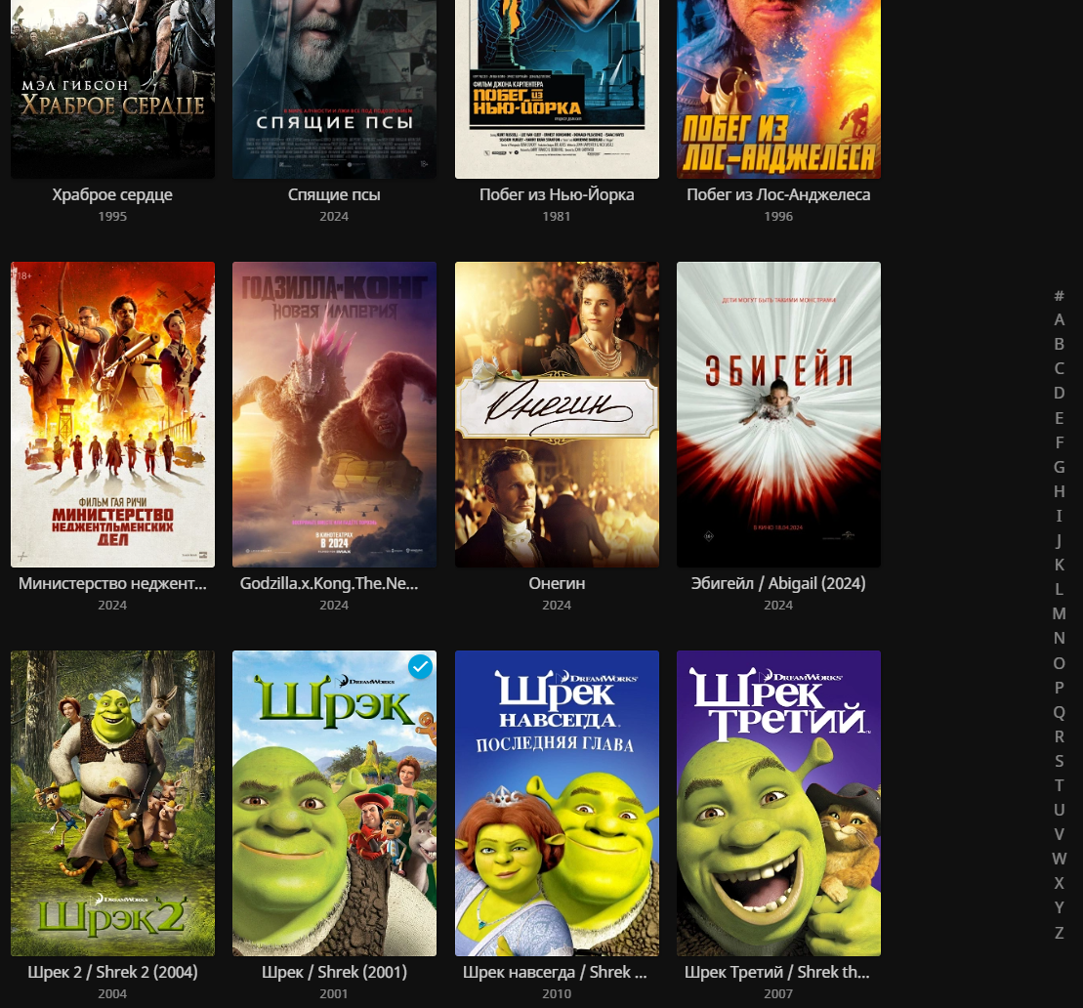Toggle the watched checkmark on Shrek (2001)
This screenshot has height=1008, width=1083.
click(421, 666)
